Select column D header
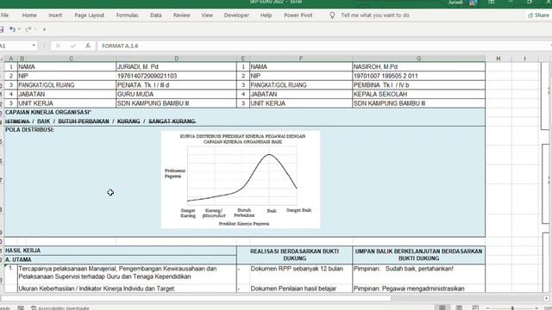The image size is (552, 310). (176, 59)
